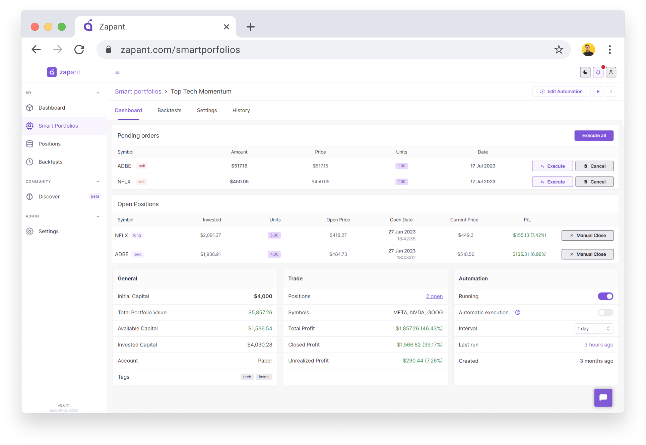Click the zapant logo icon in sidebar
The height and width of the screenshot is (445, 646).
tap(52, 72)
